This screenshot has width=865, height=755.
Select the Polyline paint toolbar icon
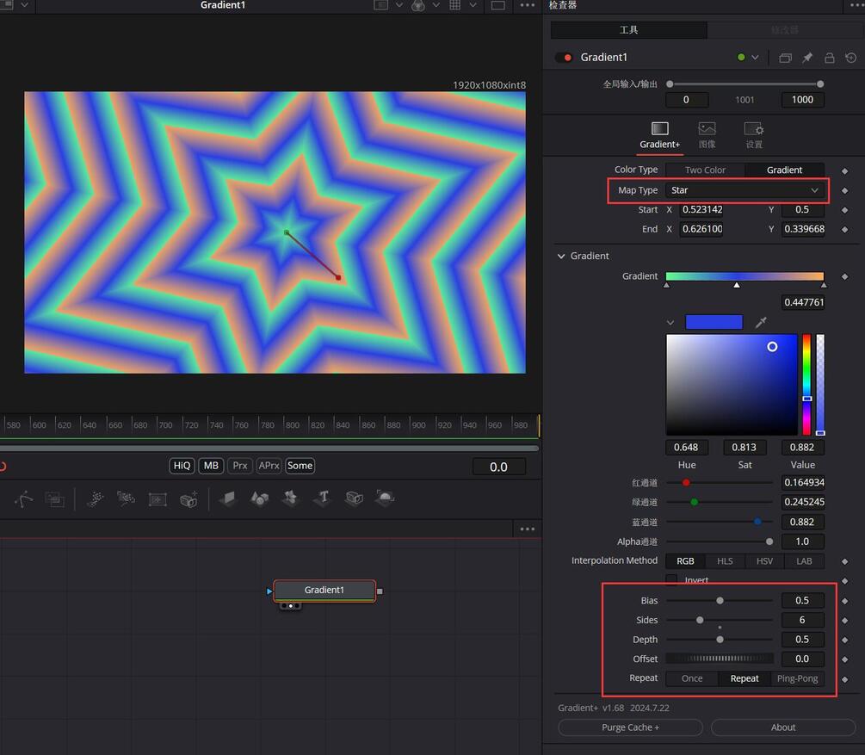(23, 499)
